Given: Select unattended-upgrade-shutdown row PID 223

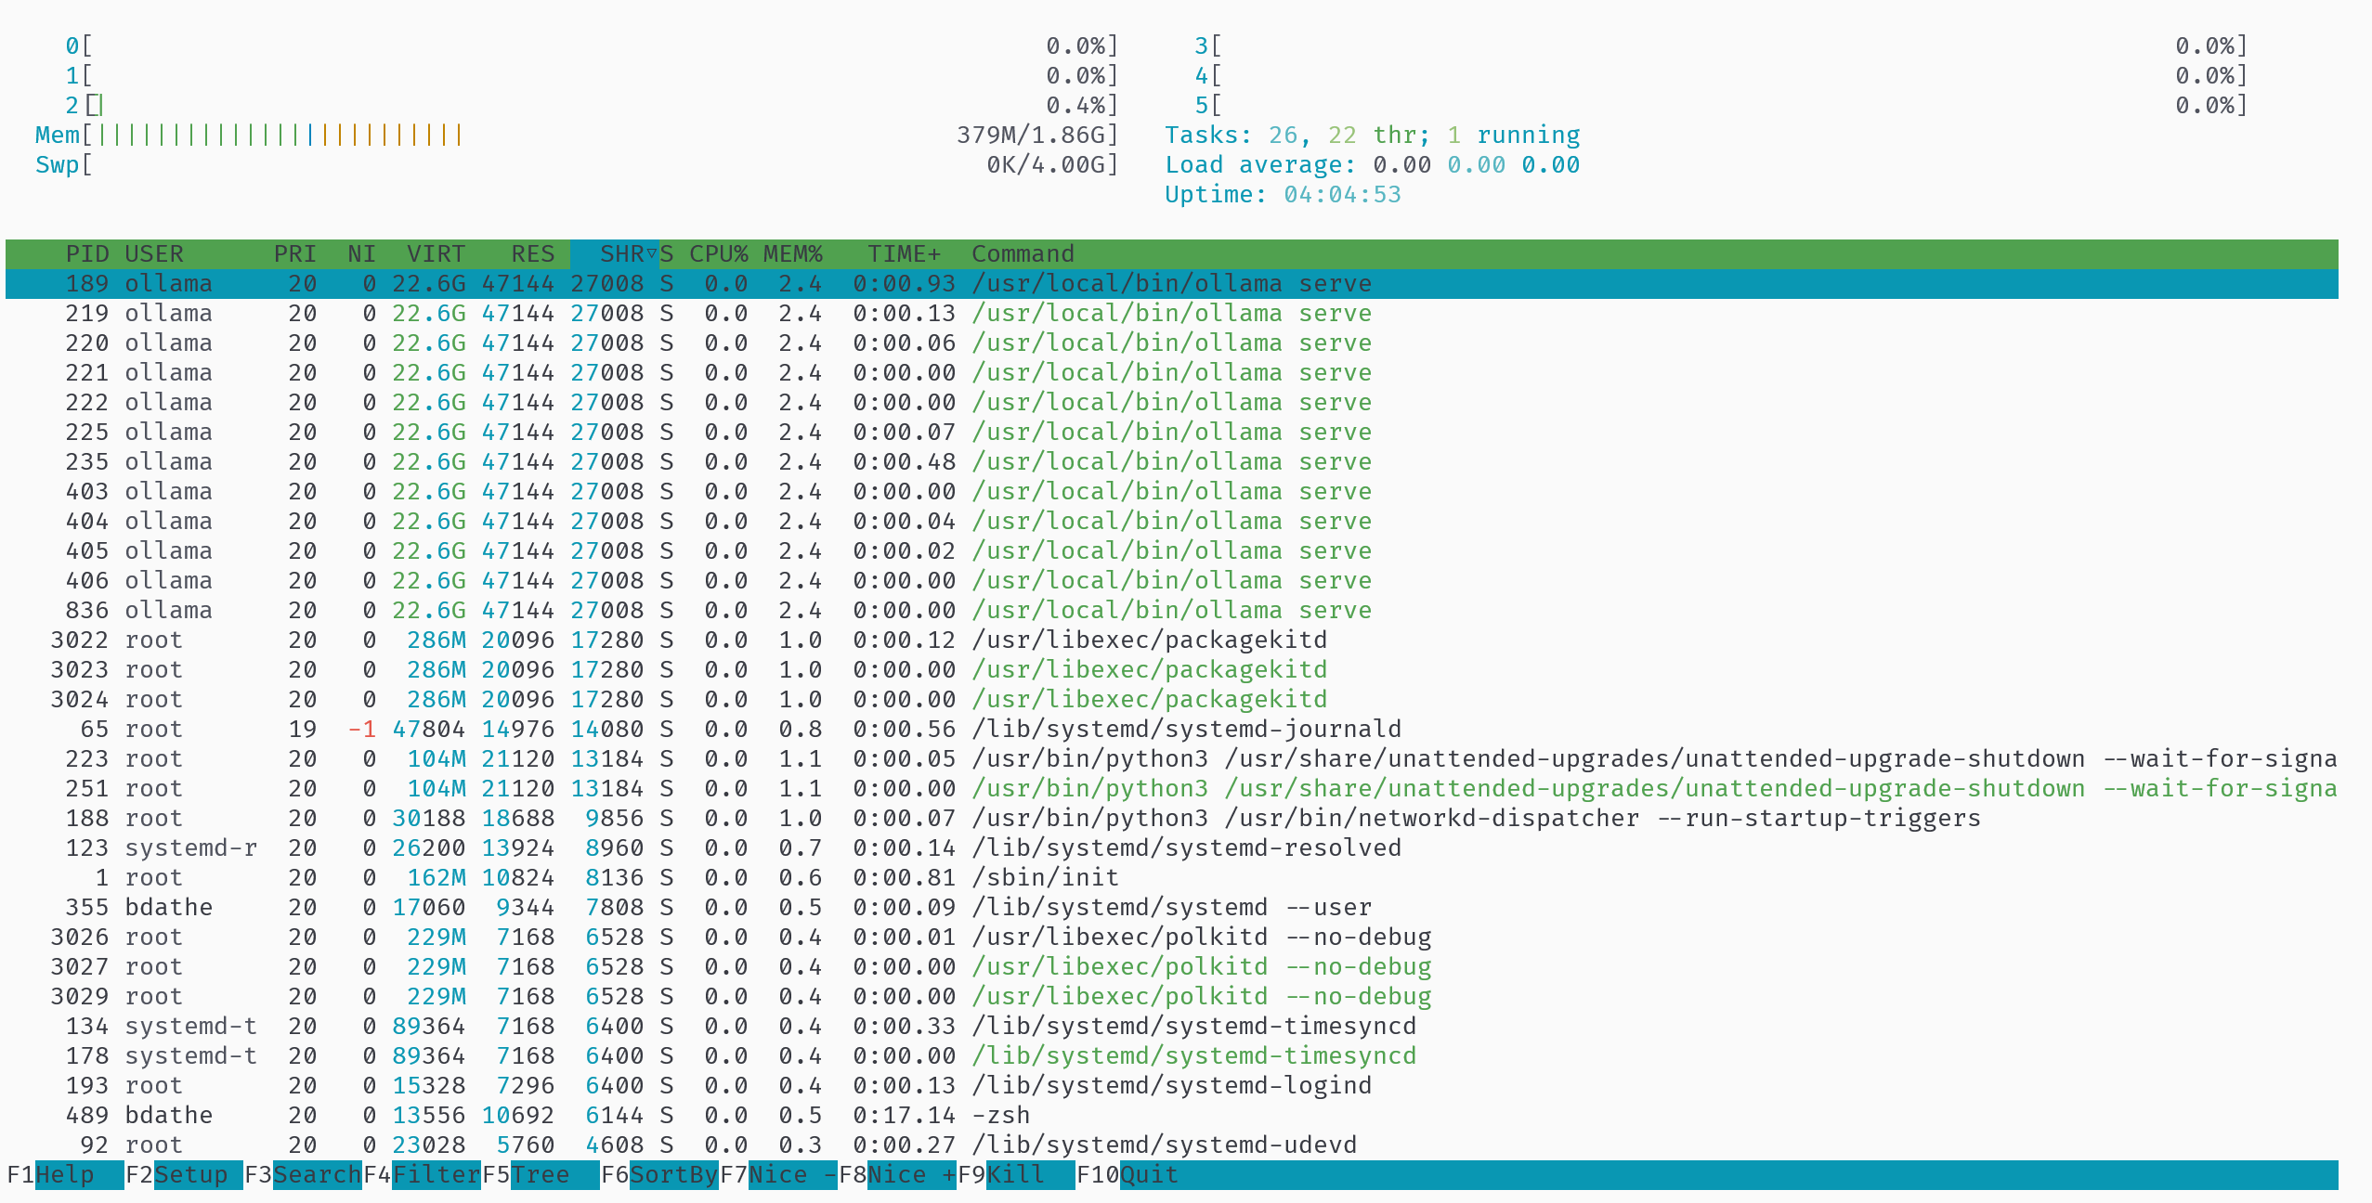Looking at the screenshot, I should [1172, 758].
